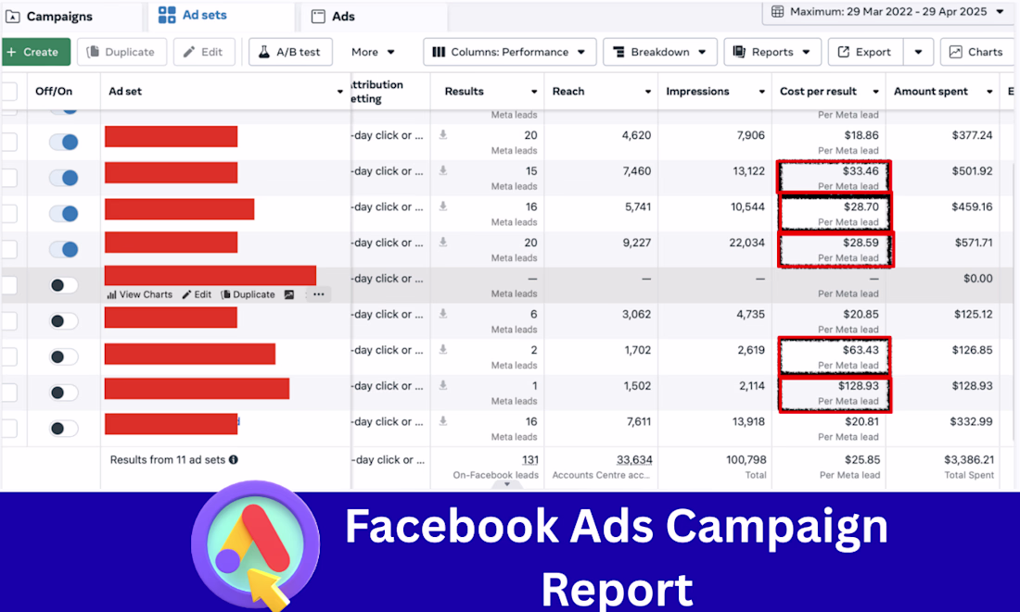Click the Columns bars icon

point(440,52)
